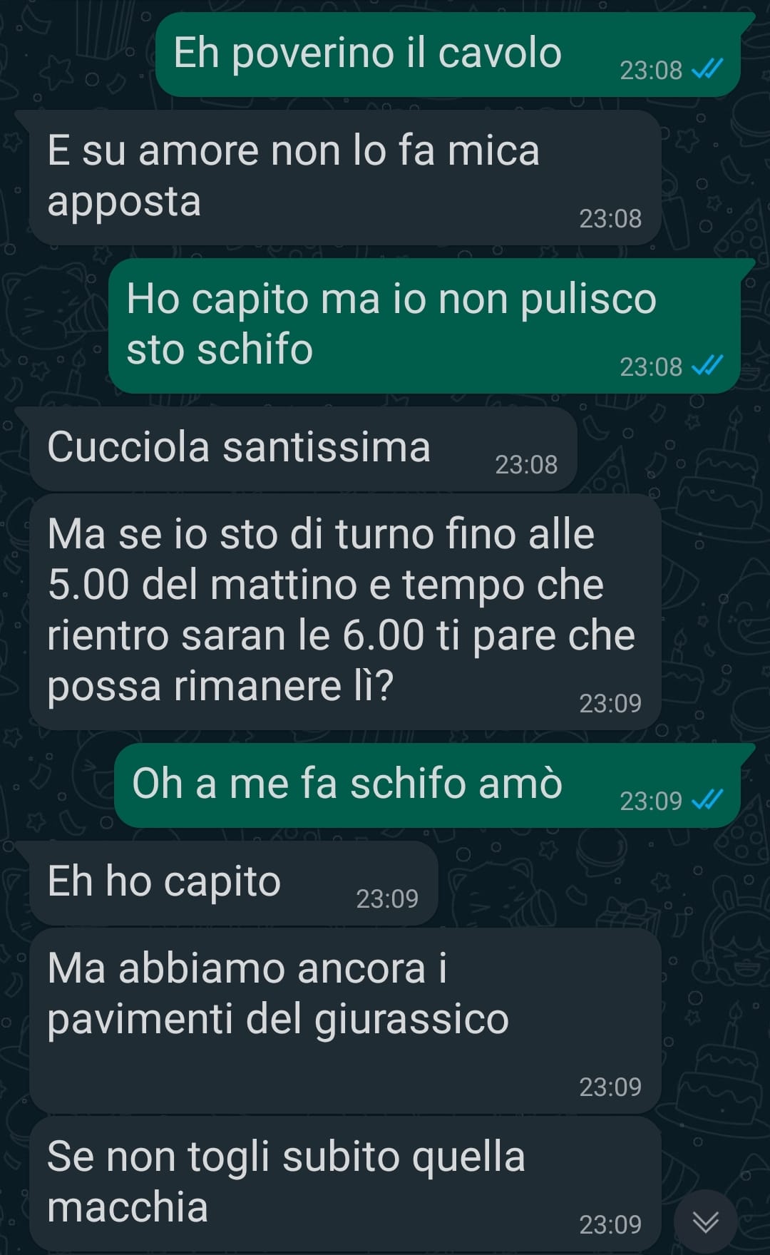The height and width of the screenshot is (1255, 770).
Task: Tap 23:09 timestamp under 'pavimenti del giurassico'
Action: [610, 1087]
